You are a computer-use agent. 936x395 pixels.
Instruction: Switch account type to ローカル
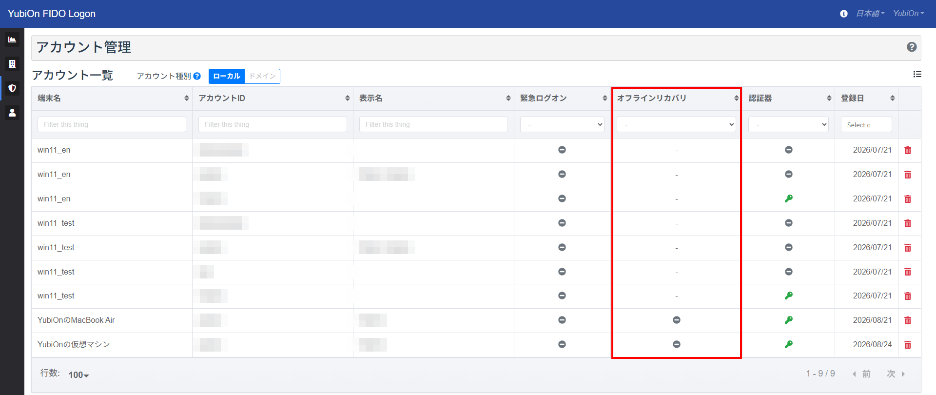[x=227, y=76]
